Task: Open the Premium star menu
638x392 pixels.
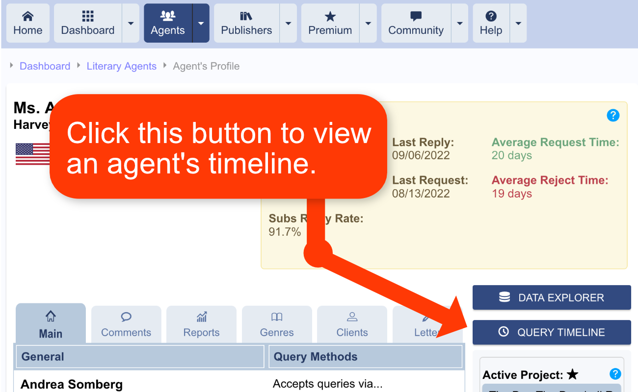Action: point(330,23)
